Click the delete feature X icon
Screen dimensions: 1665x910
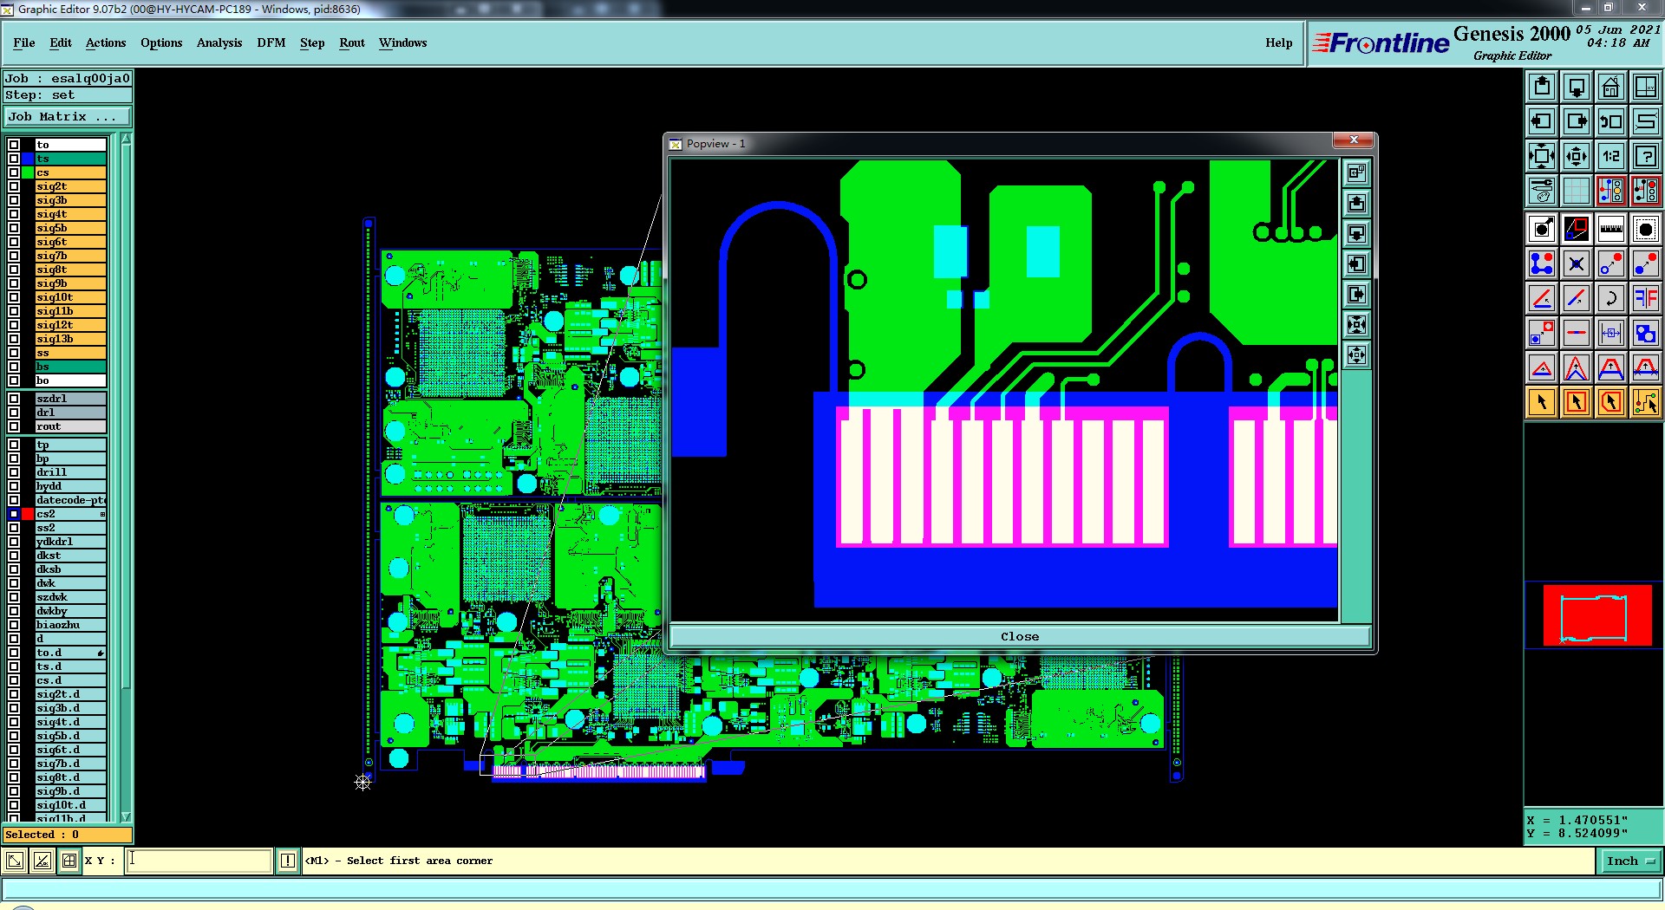pyautogui.click(x=1576, y=263)
